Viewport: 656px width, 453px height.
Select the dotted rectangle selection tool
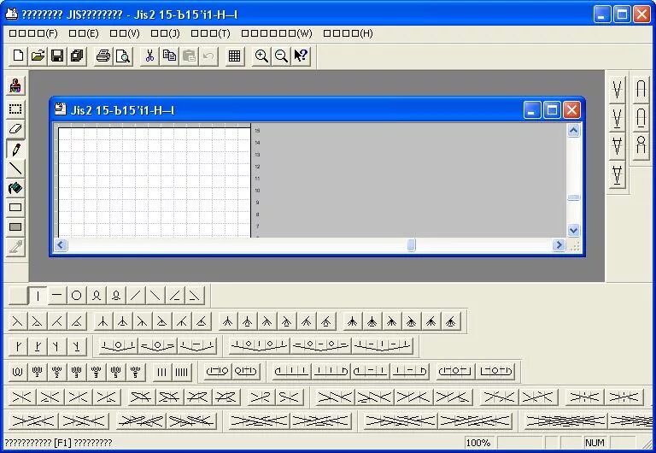click(15, 109)
